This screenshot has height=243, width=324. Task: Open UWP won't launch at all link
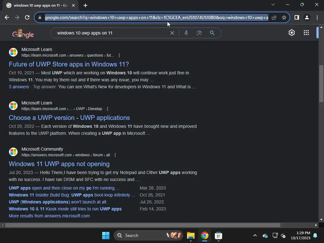pos(58,202)
